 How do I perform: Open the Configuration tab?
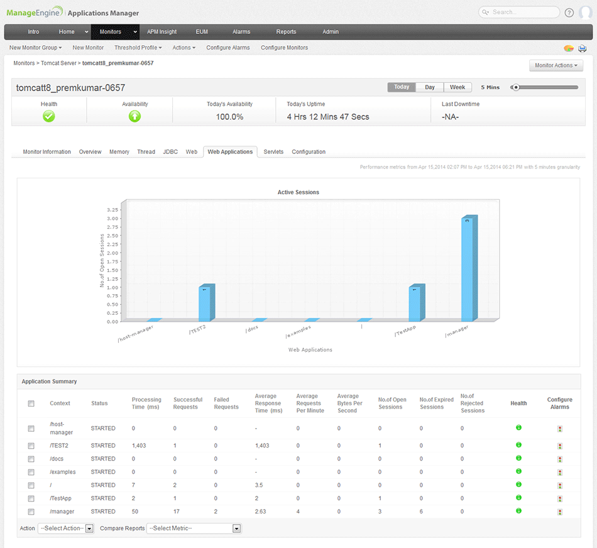tap(309, 151)
